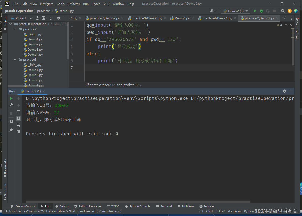The height and width of the screenshot is (216, 302).
Task: Open the Python Packages tool window
Action: [x=88, y=206]
